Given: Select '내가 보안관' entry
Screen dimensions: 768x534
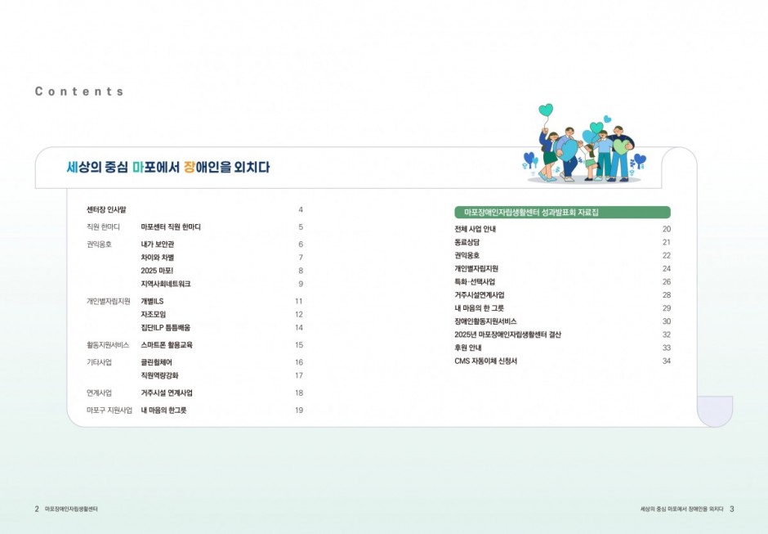Looking at the screenshot, I should (x=158, y=245).
